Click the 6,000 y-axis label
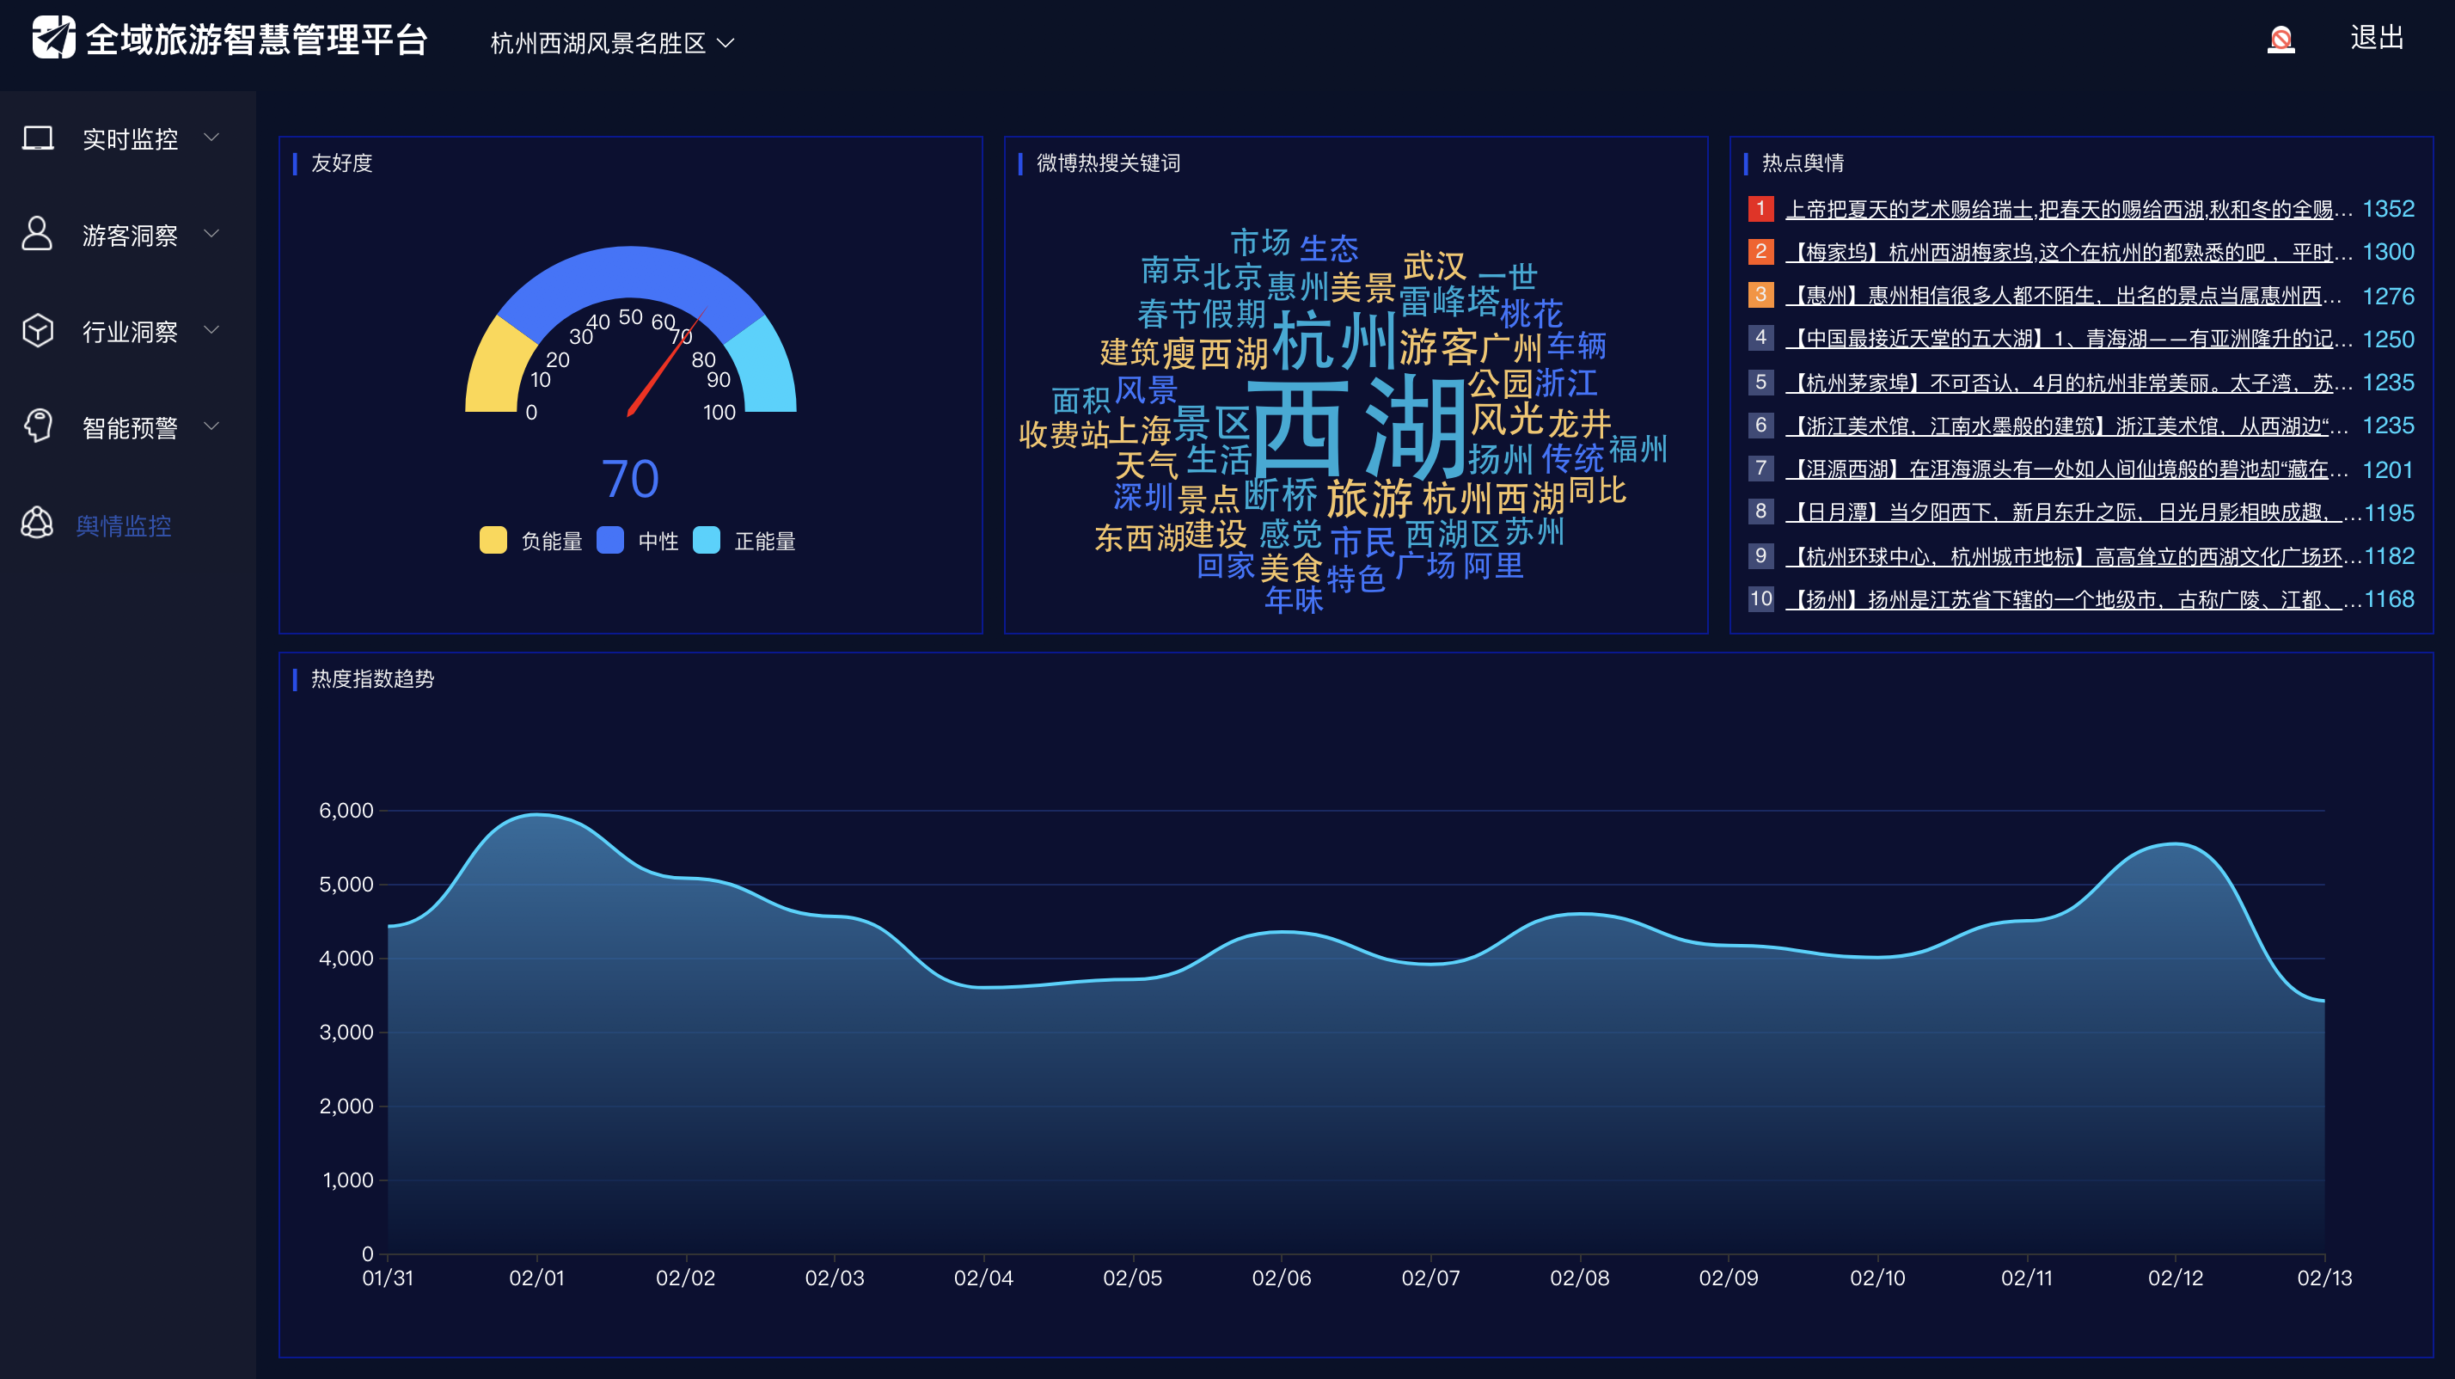 click(x=346, y=810)
